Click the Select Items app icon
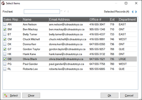Screen dimensions: 142x100 [3, 3]
